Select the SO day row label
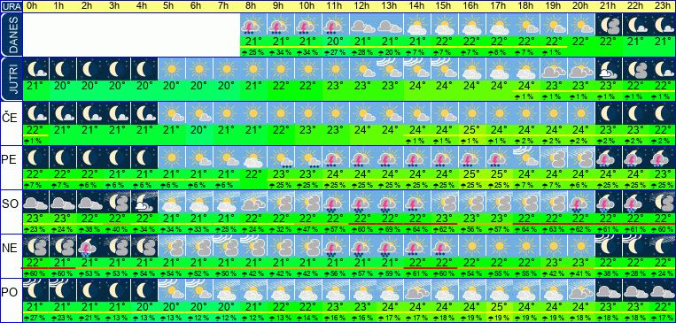The image size is (676, 323). point(10,204)
